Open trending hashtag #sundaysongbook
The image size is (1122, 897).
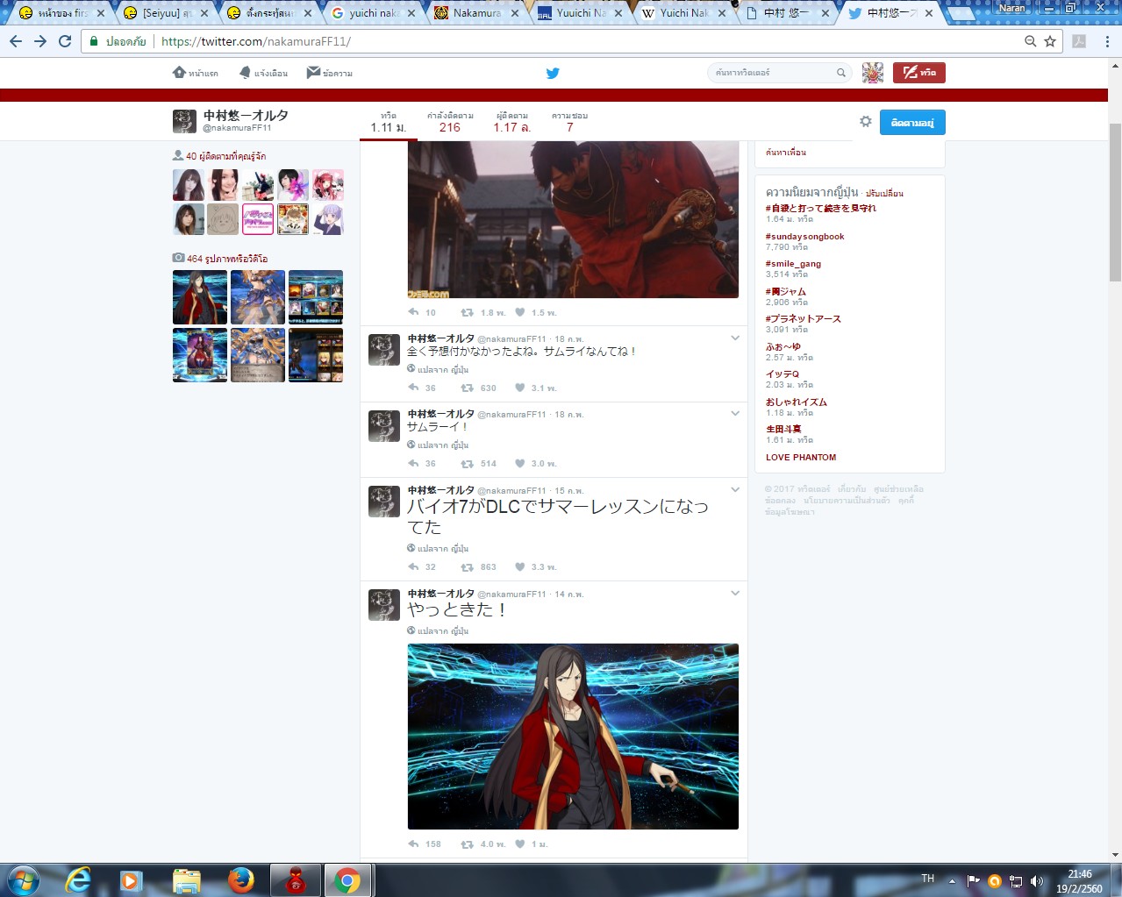(x=804, y=237)
